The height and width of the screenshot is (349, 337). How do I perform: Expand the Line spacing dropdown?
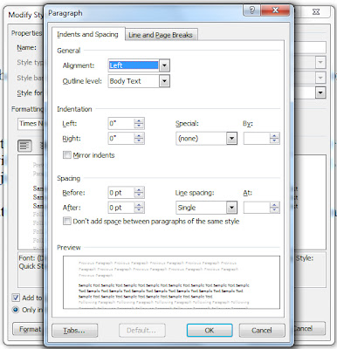click(231, 208)
